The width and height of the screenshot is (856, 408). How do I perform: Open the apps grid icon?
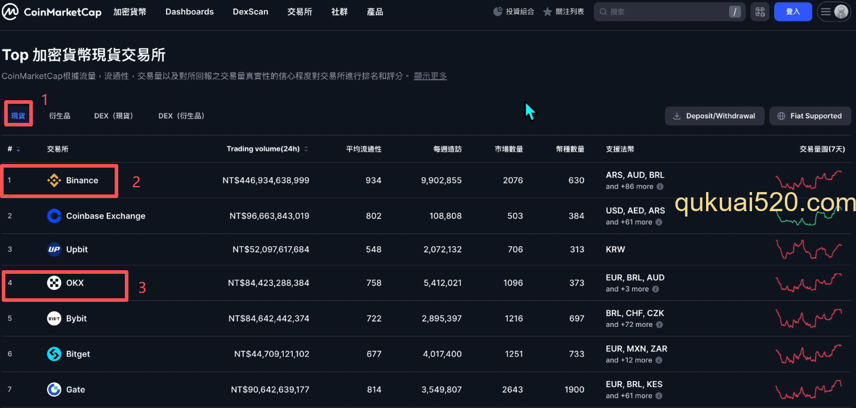pos(760,12)
